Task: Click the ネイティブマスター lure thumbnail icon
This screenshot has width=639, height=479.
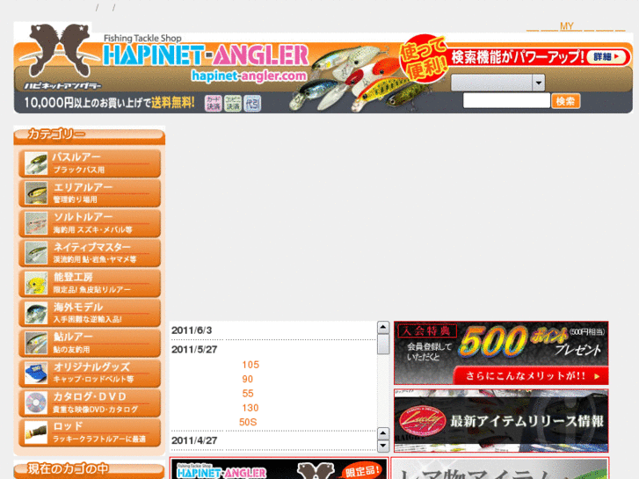Action: [36, 253]
